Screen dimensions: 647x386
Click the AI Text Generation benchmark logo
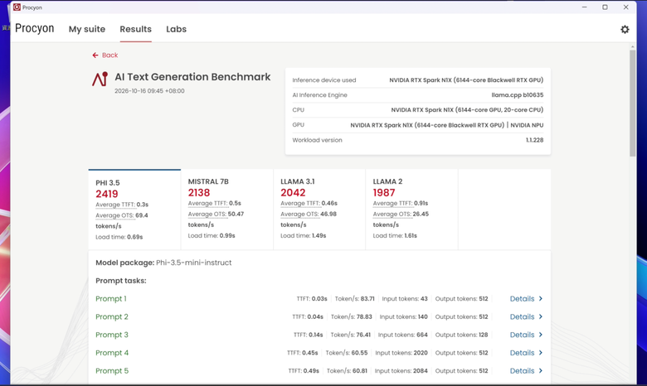[x=100, y=79]
